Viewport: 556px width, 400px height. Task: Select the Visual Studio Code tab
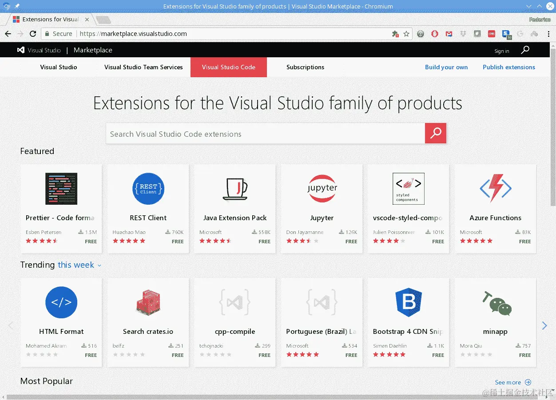(x=229, y=67)
